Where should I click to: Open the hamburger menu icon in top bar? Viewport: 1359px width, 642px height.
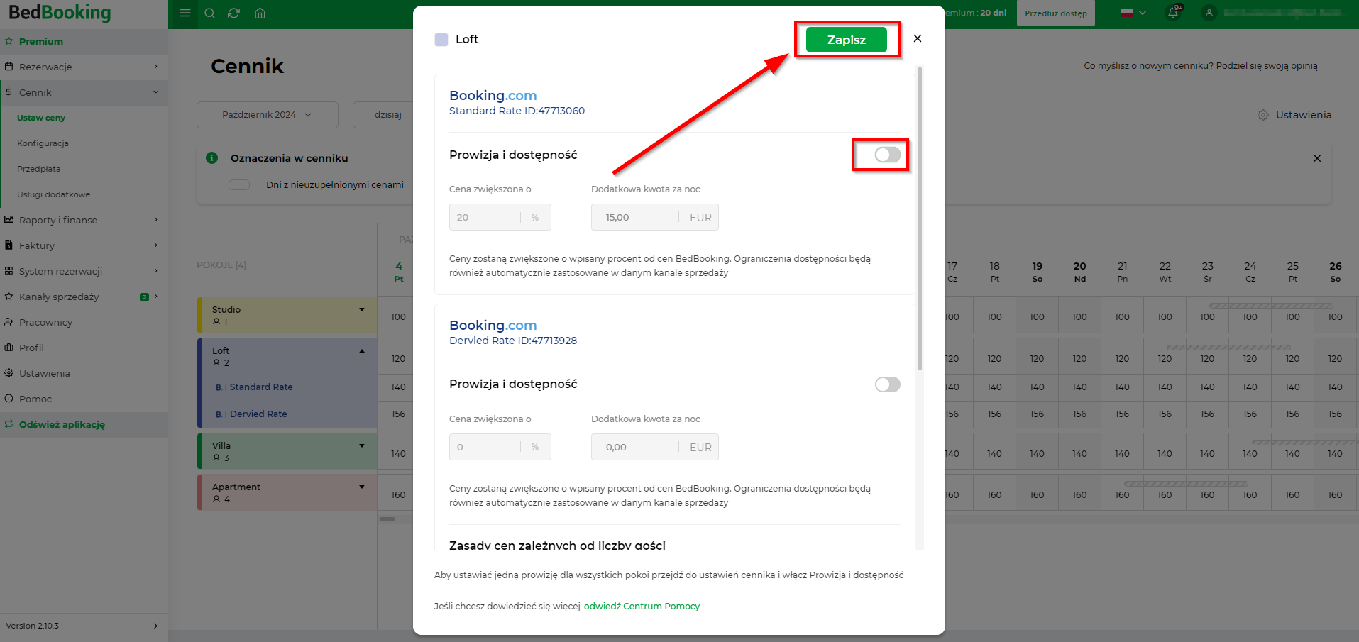click(x=185, y=13)
